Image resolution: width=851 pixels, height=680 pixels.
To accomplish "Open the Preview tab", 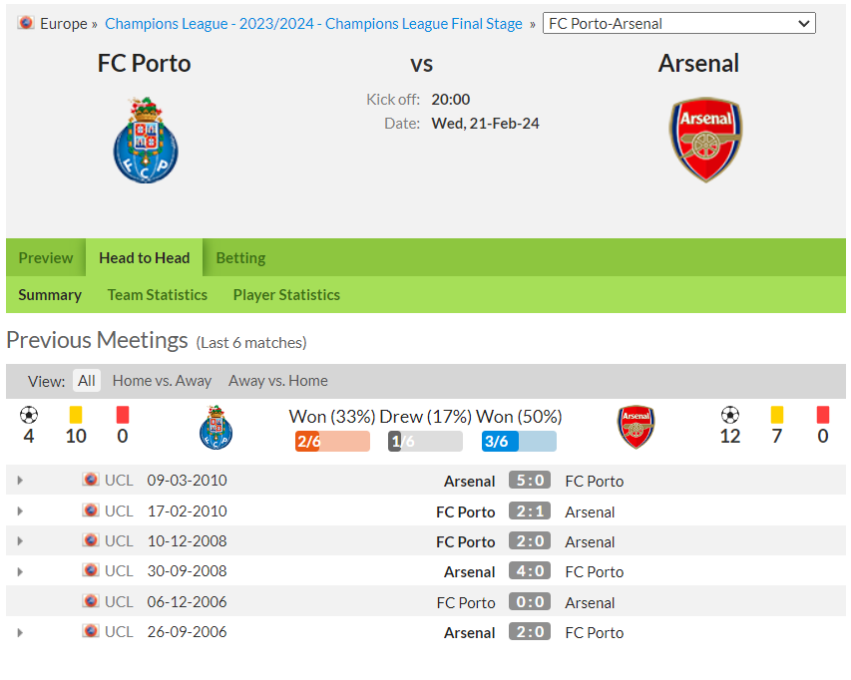I will (46, 257).
